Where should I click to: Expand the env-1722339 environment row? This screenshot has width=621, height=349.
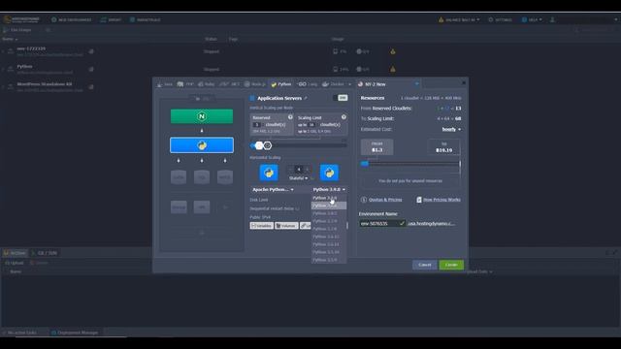pos(3,51)
